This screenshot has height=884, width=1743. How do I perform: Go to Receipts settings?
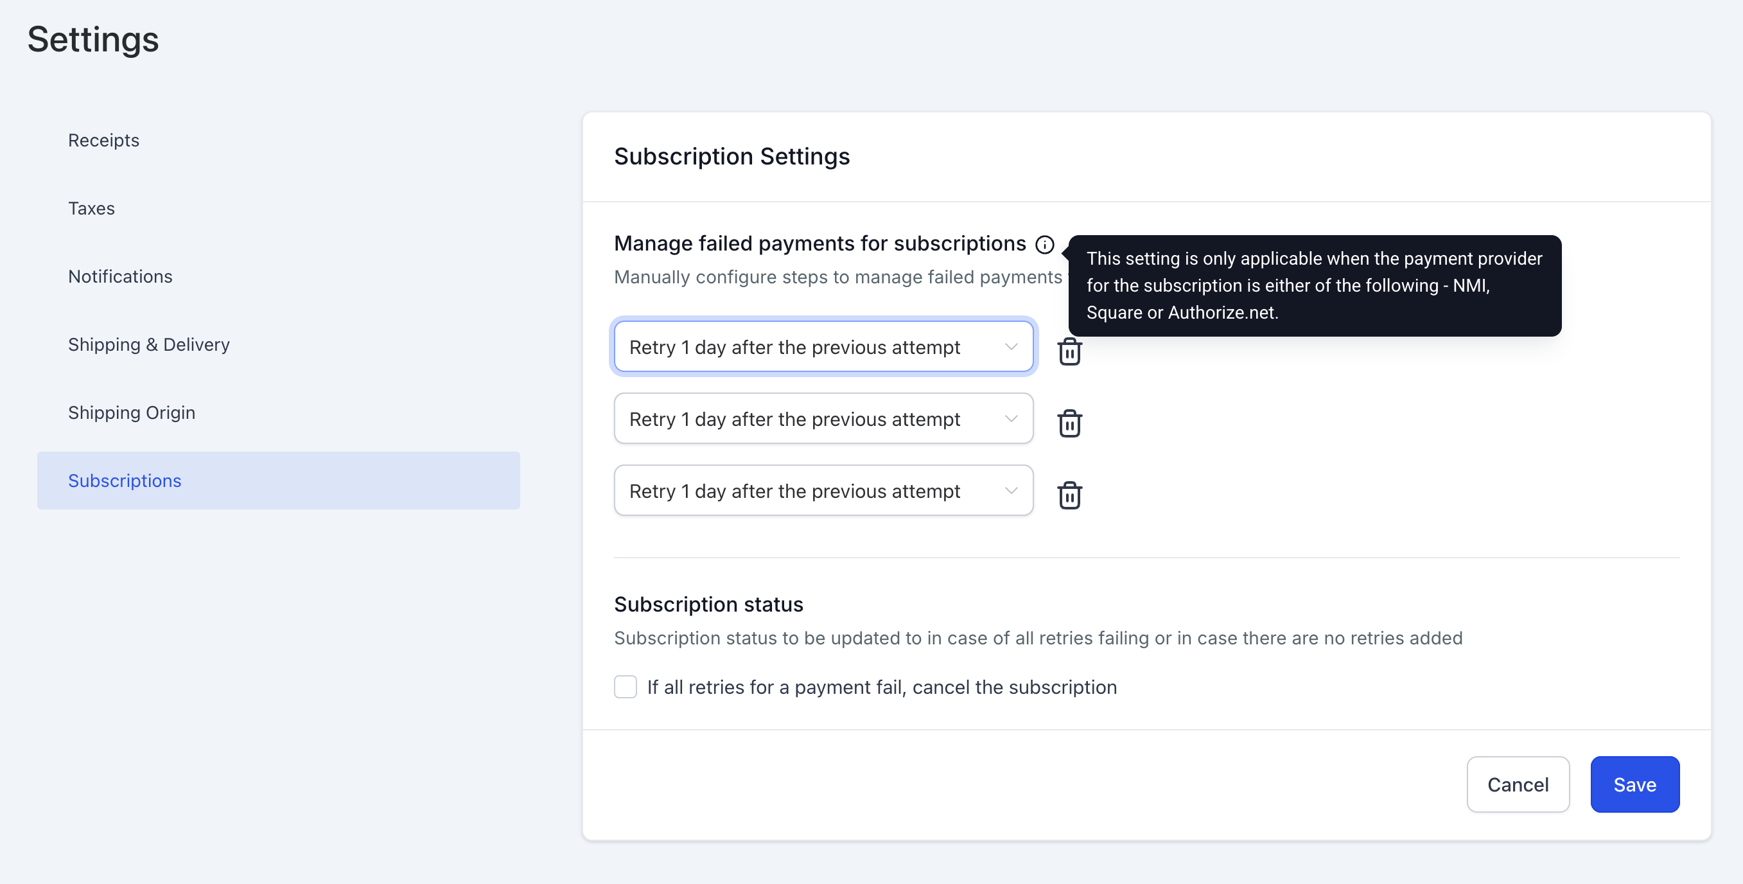coord(103,140)
